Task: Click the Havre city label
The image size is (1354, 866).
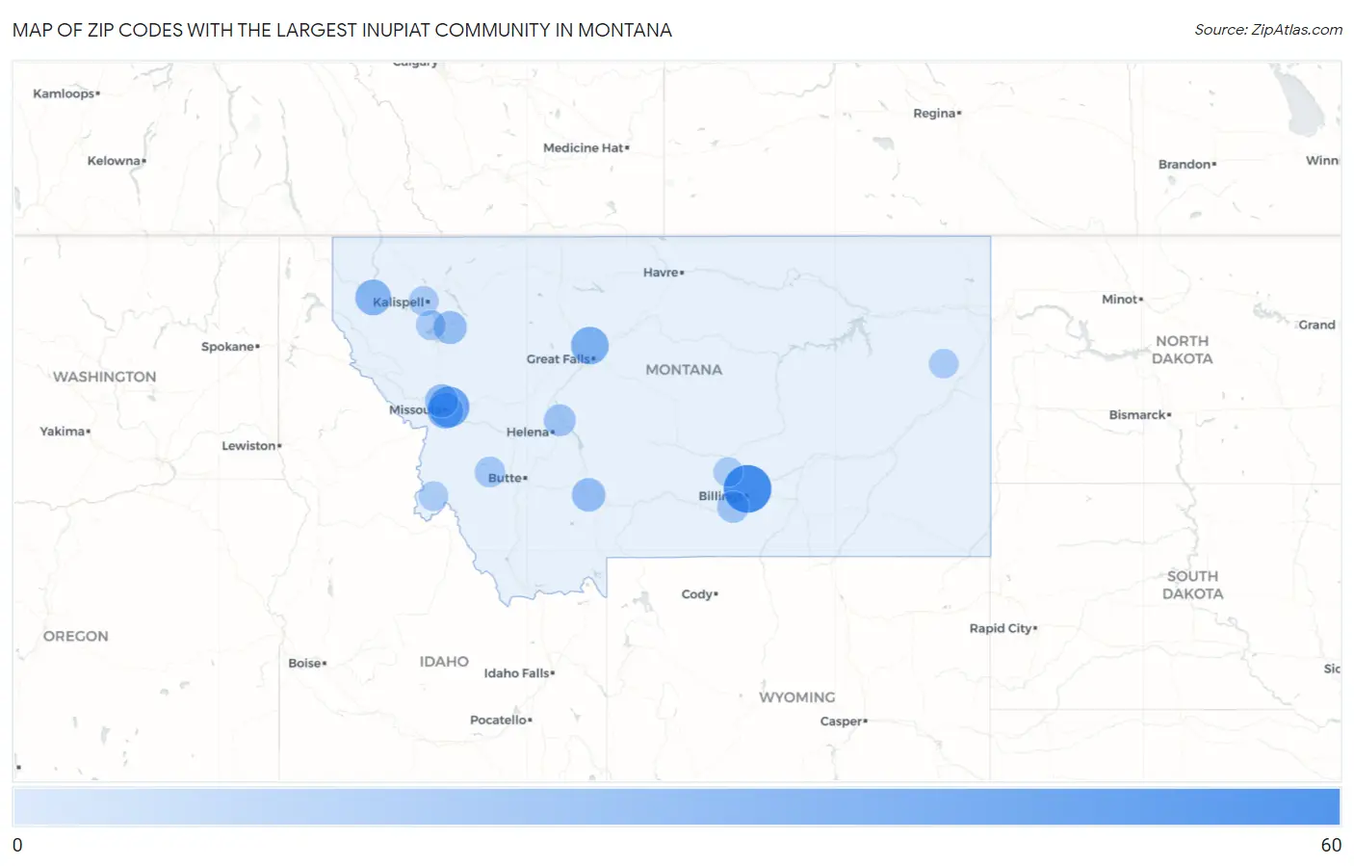Action: click(664, 273)
